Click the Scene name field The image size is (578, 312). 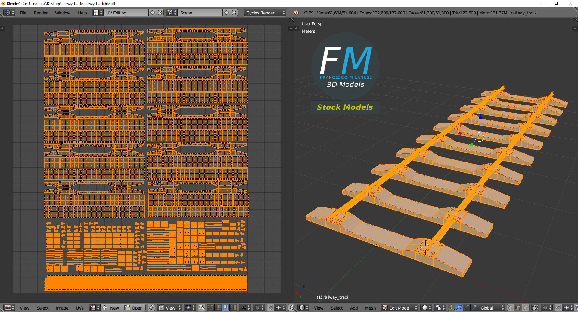(200, 13)
